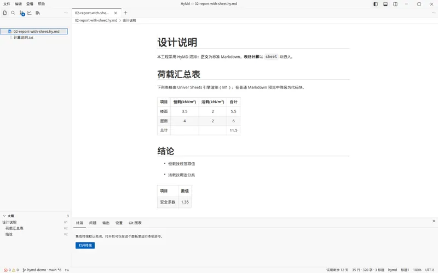This screenshot has height=273, width=438.
Task: Switch to the 终端 panel tab
Action: (79, 223)
